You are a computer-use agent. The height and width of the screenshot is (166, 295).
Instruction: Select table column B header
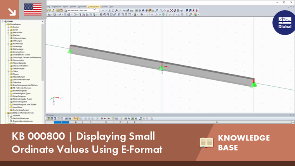click(x=76, y=123)
